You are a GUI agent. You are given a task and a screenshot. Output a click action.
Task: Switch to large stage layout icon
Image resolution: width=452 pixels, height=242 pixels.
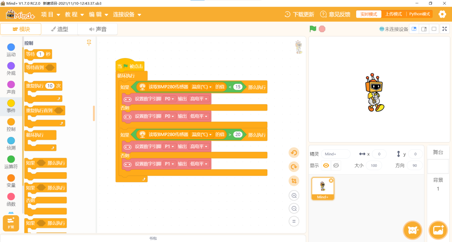click(424, 29)
